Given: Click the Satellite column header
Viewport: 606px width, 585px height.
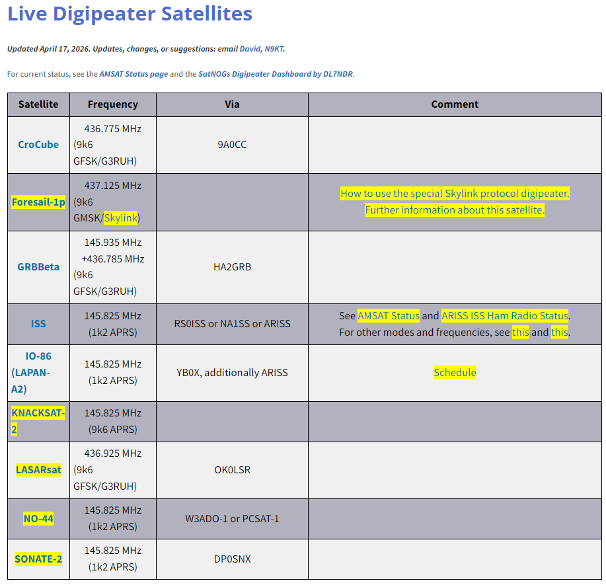Looking at the screenshot, I should [x=38, y=104].
